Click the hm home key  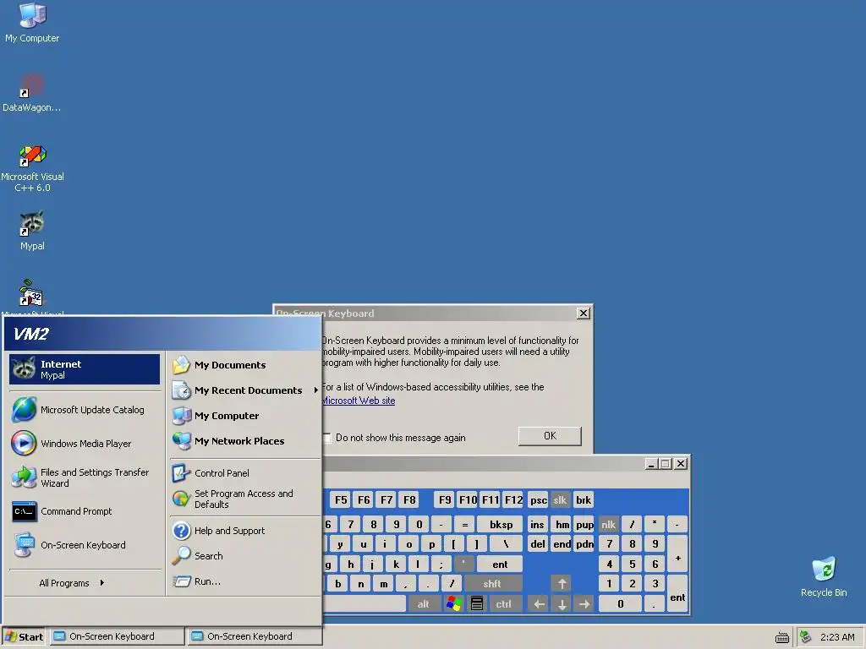pos(562,524)
